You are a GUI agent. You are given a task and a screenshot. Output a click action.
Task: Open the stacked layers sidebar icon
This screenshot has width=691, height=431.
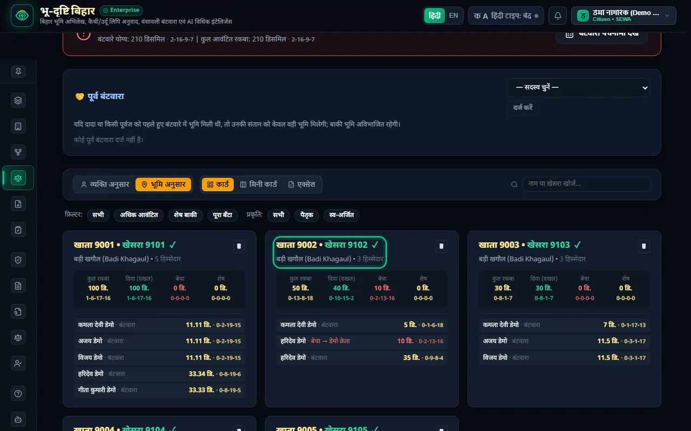click(18, 100)
